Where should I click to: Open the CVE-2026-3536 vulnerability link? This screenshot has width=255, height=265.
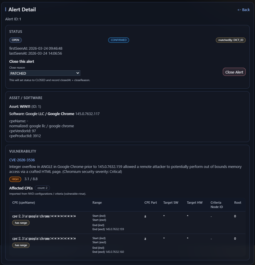tap(22, 160)
